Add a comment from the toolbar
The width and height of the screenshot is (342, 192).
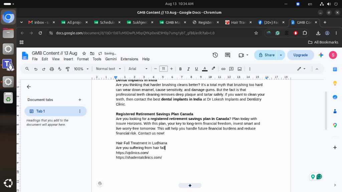pos(231,69)
